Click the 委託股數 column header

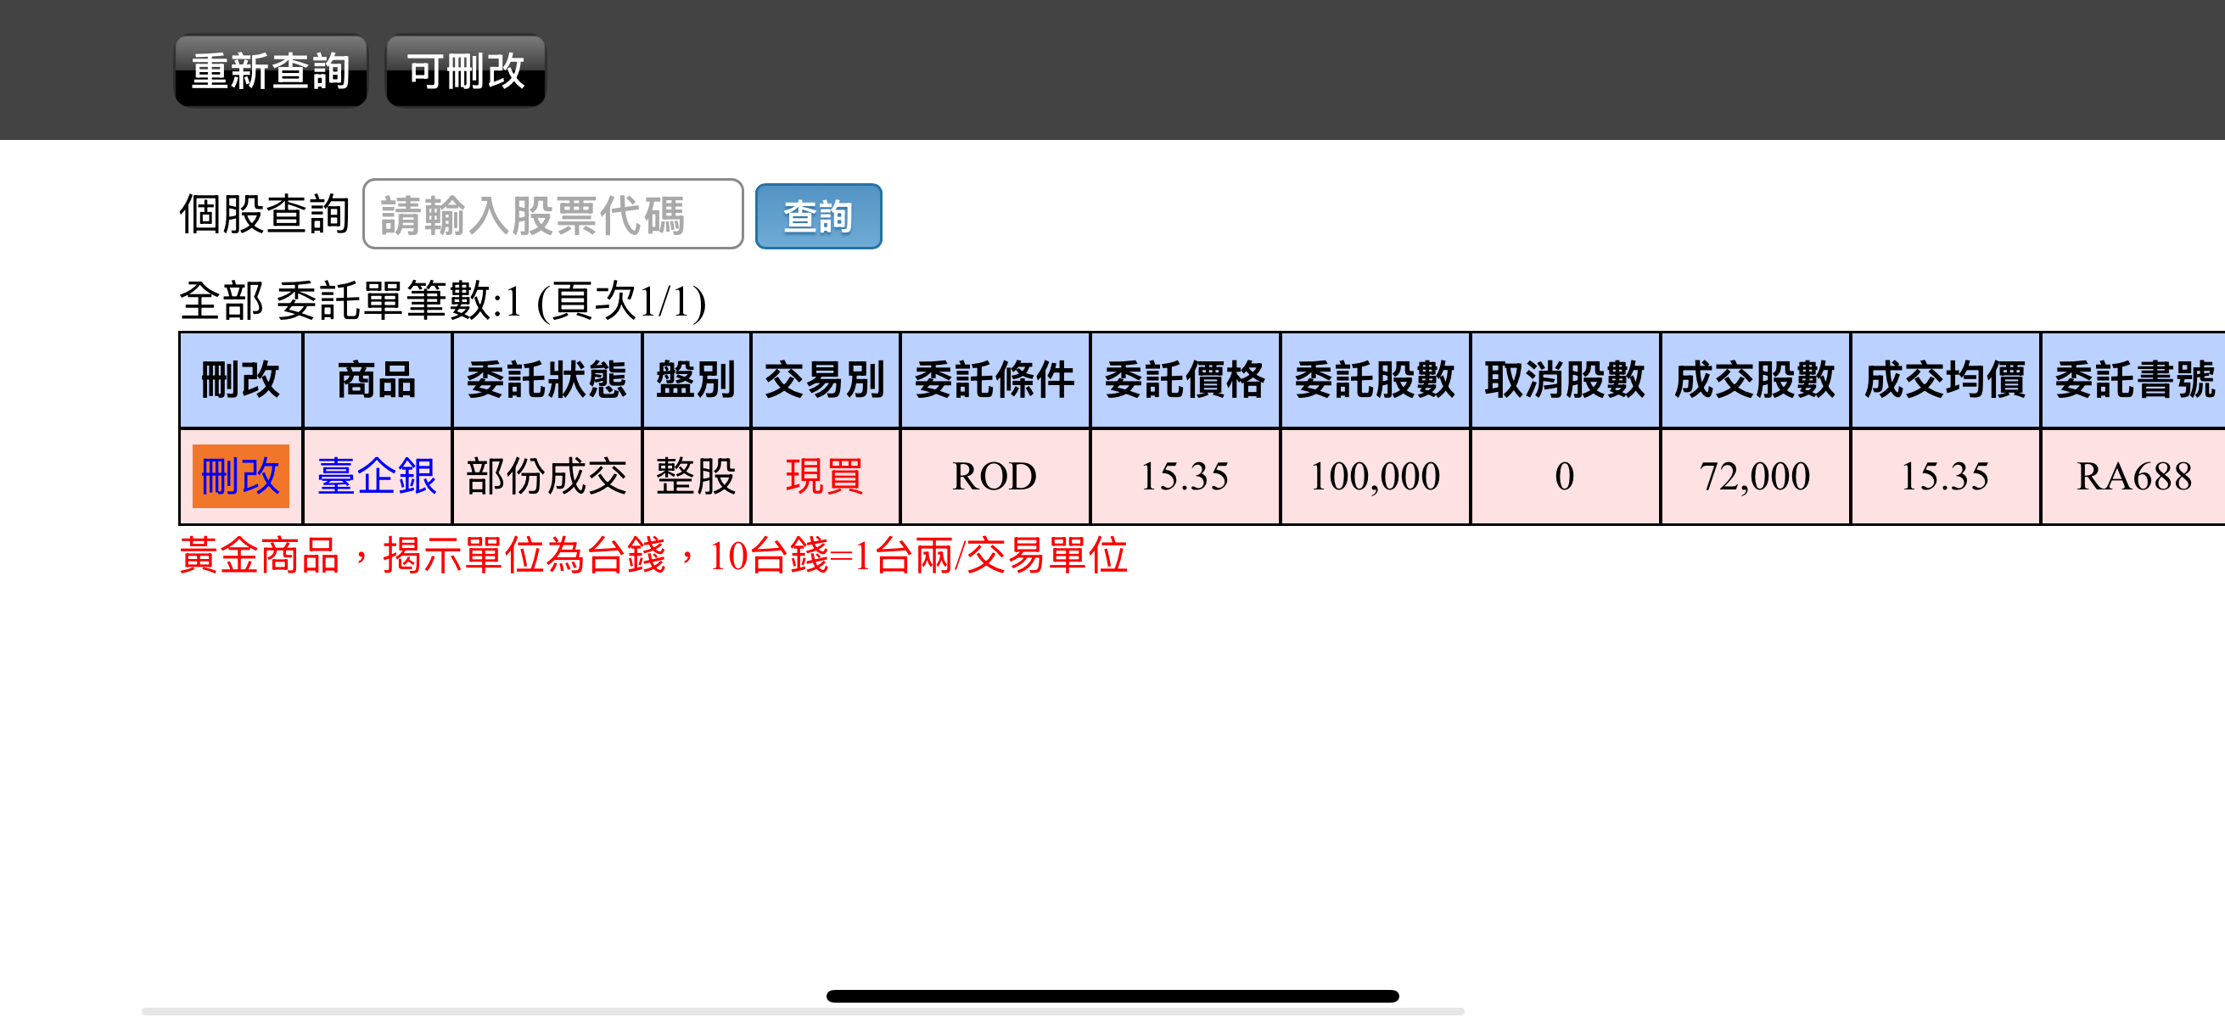point(1374,380)
